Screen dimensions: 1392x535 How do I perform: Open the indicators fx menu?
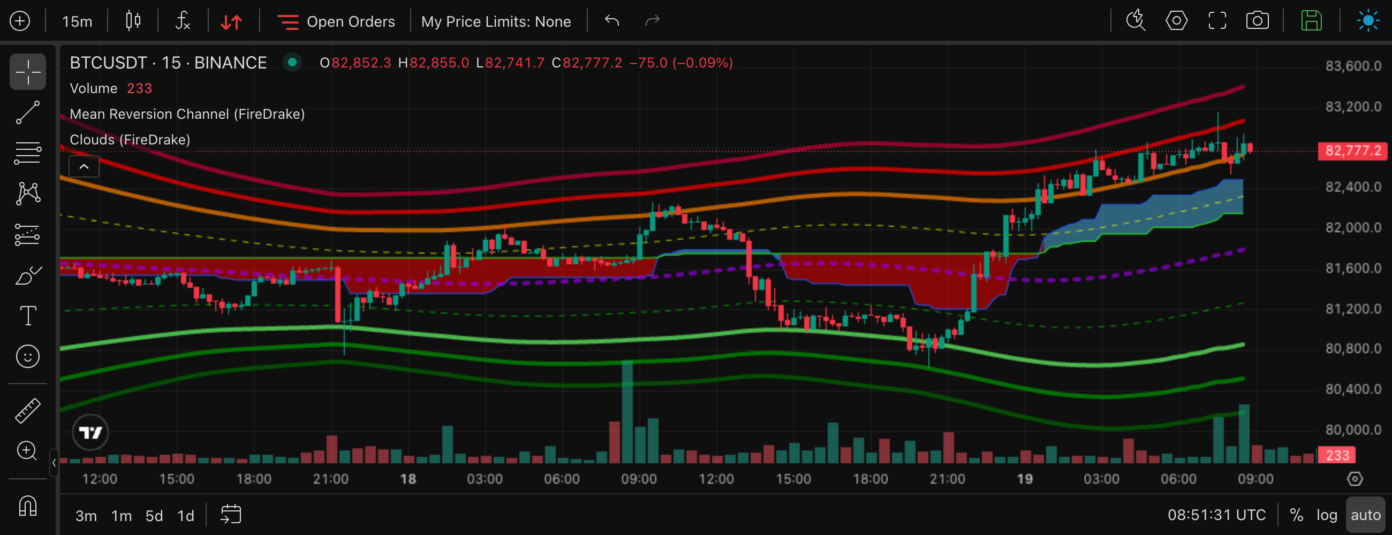pyautogui.click(x=183, y=21)
